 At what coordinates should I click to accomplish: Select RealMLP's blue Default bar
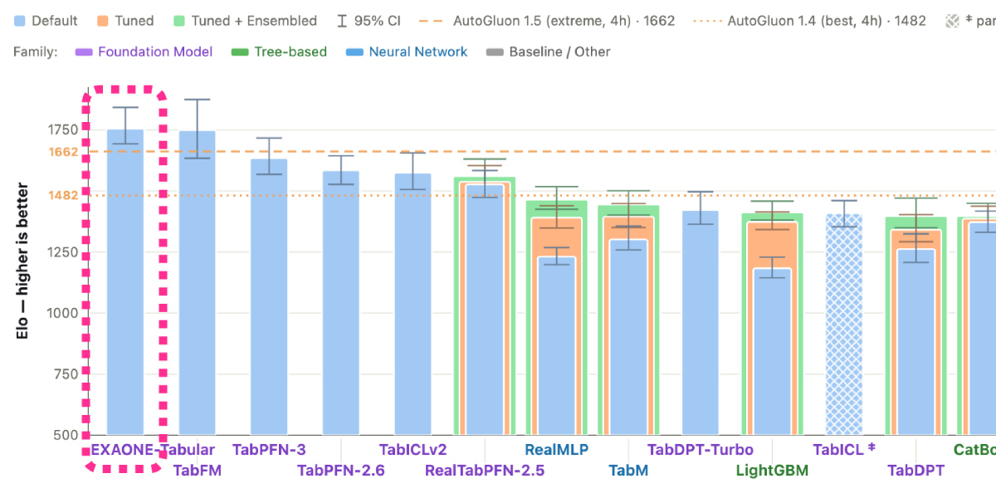[556, 346]
